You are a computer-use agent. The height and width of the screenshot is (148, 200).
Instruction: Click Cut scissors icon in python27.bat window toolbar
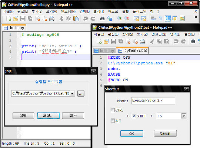click(x=152, y=41)
